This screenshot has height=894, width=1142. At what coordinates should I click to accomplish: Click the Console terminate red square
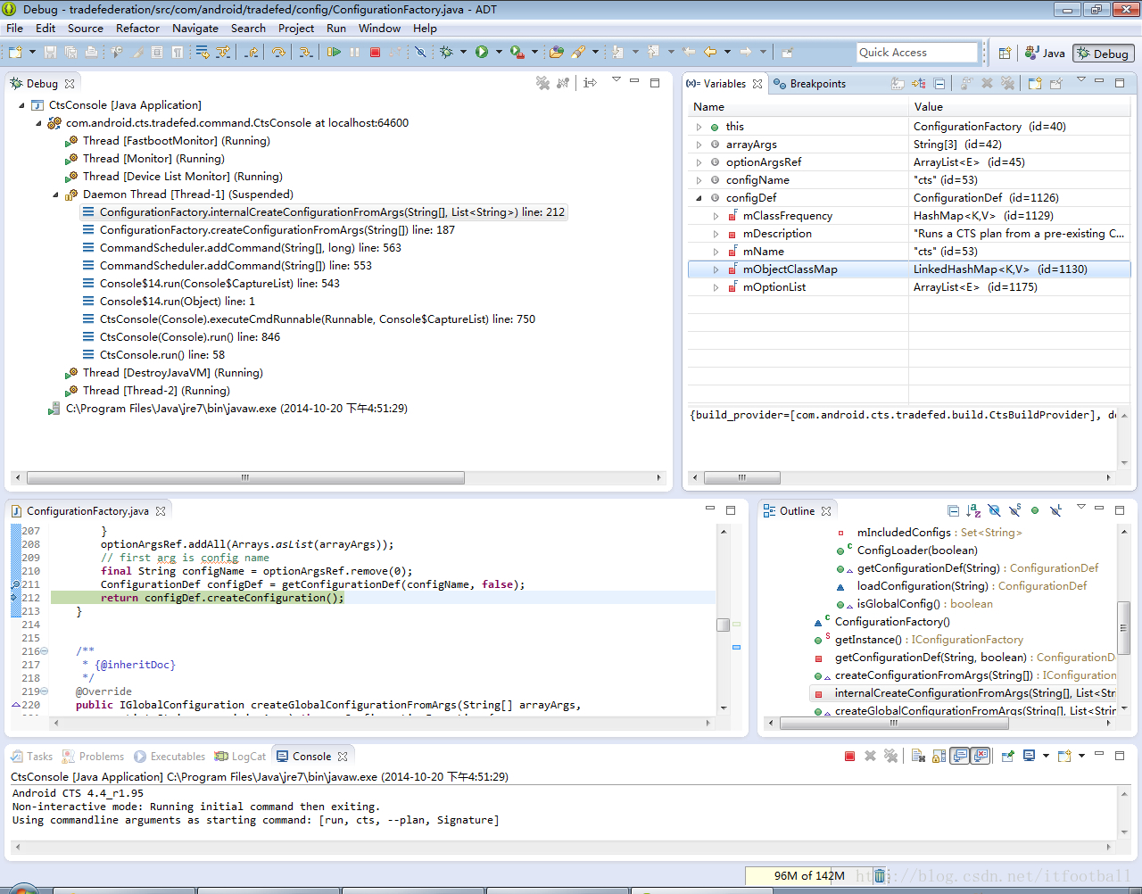tap(849, 757)
